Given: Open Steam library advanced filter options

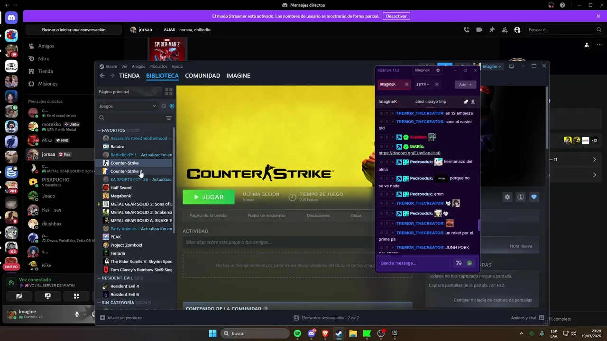Looking at the screenshot, I should tap(169, 118).
